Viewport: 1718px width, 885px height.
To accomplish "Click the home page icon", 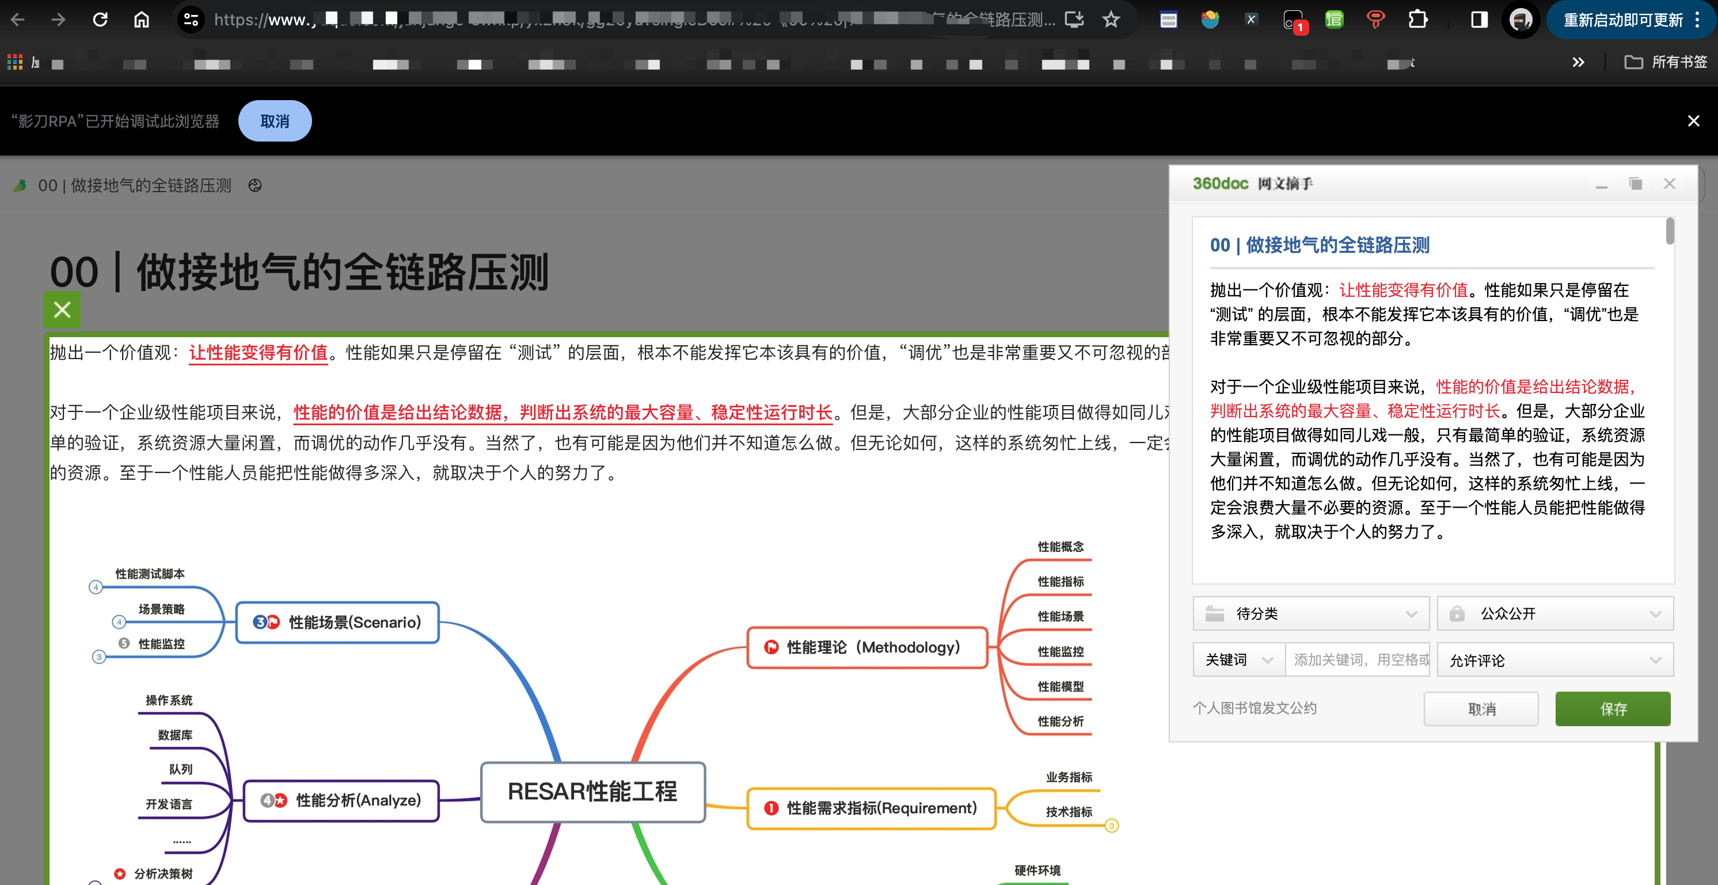I will click(x=142, y=20).
